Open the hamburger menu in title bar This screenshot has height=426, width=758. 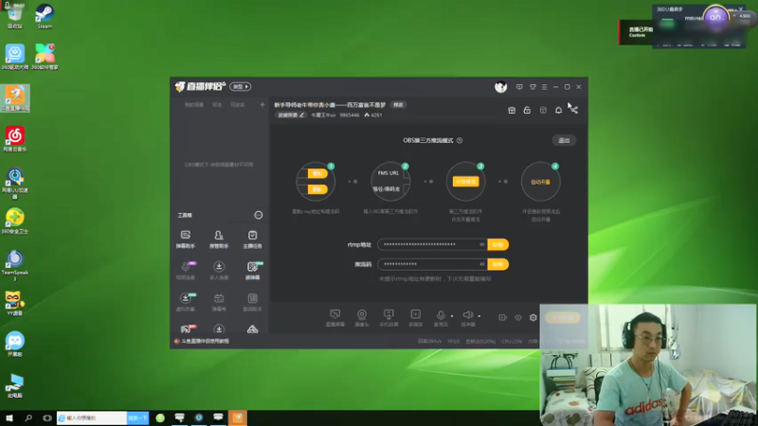tap(544, 87)
